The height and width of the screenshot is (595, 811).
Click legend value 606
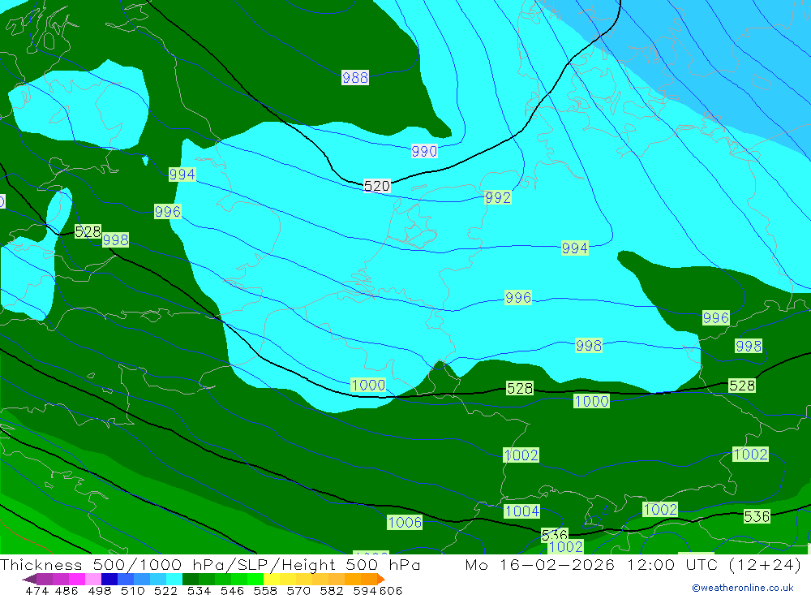pyautogui.click(x=391, y=590)
